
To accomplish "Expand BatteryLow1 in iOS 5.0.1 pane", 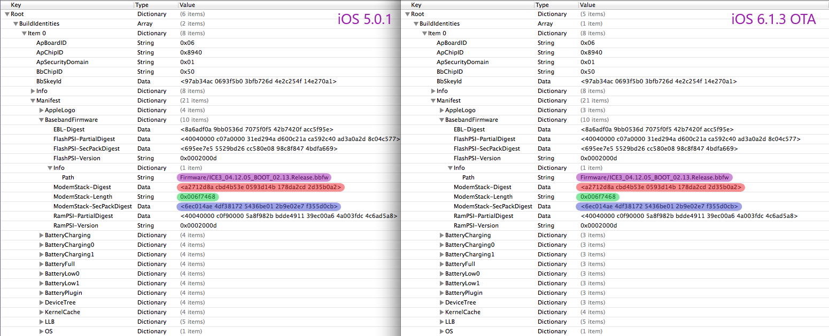I will pyautogui.click(x=41, y=283).
